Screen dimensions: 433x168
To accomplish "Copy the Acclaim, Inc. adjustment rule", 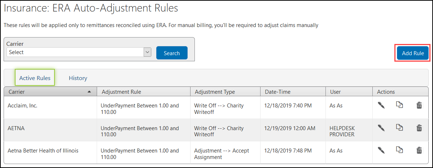I will (x=399, y=105).
